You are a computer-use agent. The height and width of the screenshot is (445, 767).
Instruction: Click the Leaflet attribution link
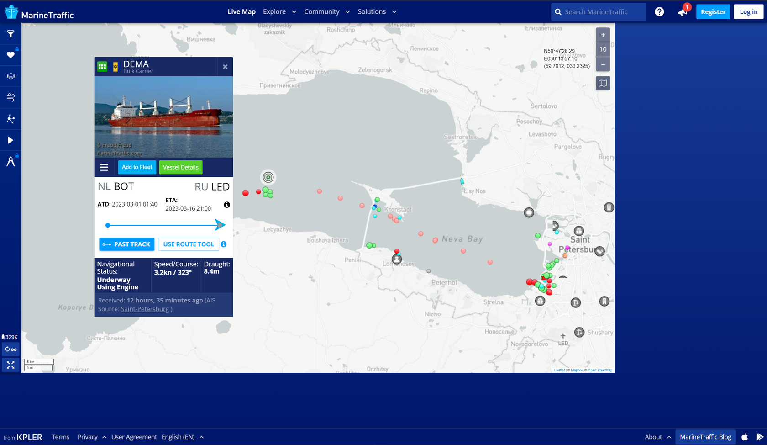click(x=559, y=370)
